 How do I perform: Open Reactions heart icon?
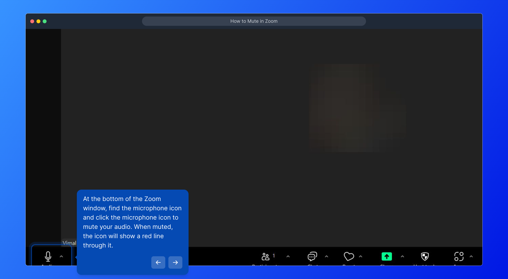(349, 257)
